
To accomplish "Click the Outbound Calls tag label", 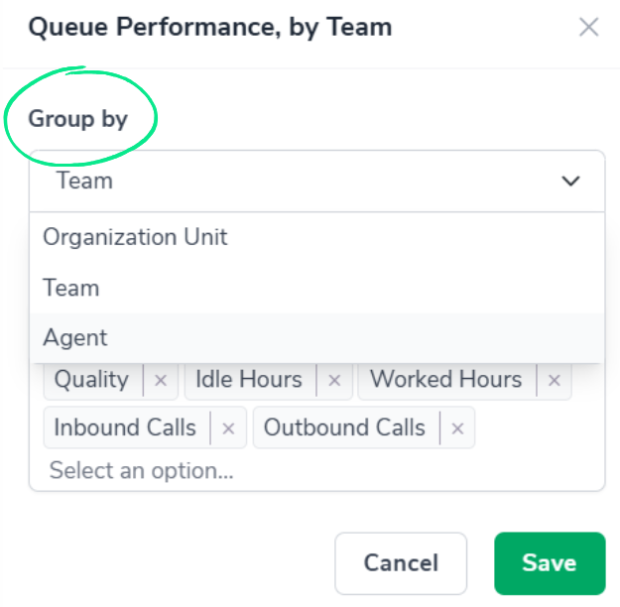I will (344, 427).
